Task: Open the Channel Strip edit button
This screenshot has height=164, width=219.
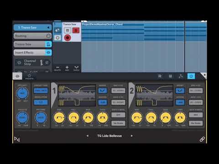Action: click(x=47, y=62)
